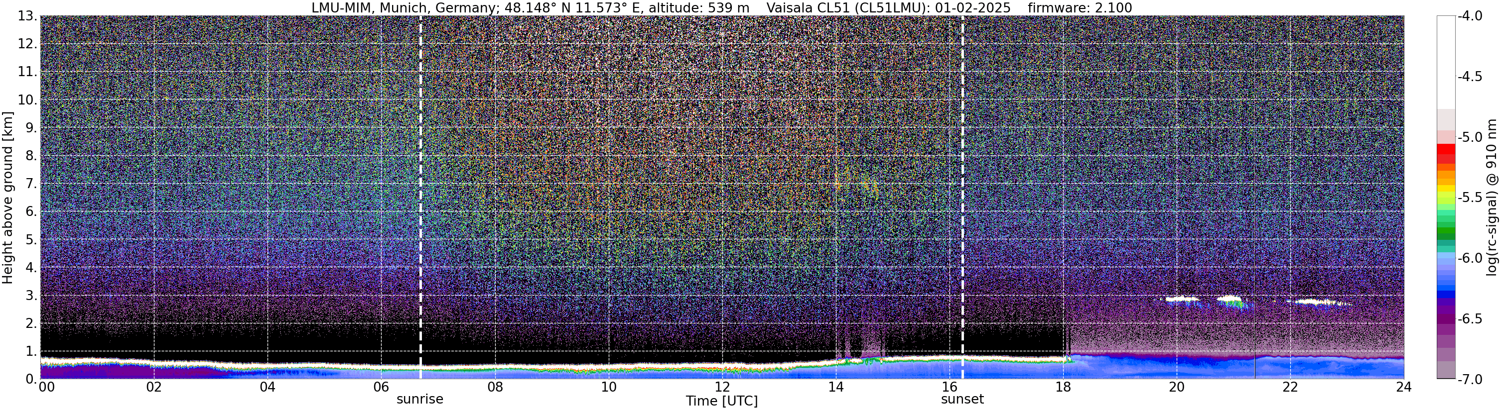
Task: Click the height axis tick label '6.'
Action: click(x=31, y=212)
